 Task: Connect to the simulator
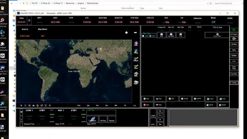point(92,119)
